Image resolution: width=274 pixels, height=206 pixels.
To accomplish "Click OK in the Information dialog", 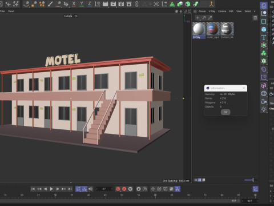I will (225, 112).
